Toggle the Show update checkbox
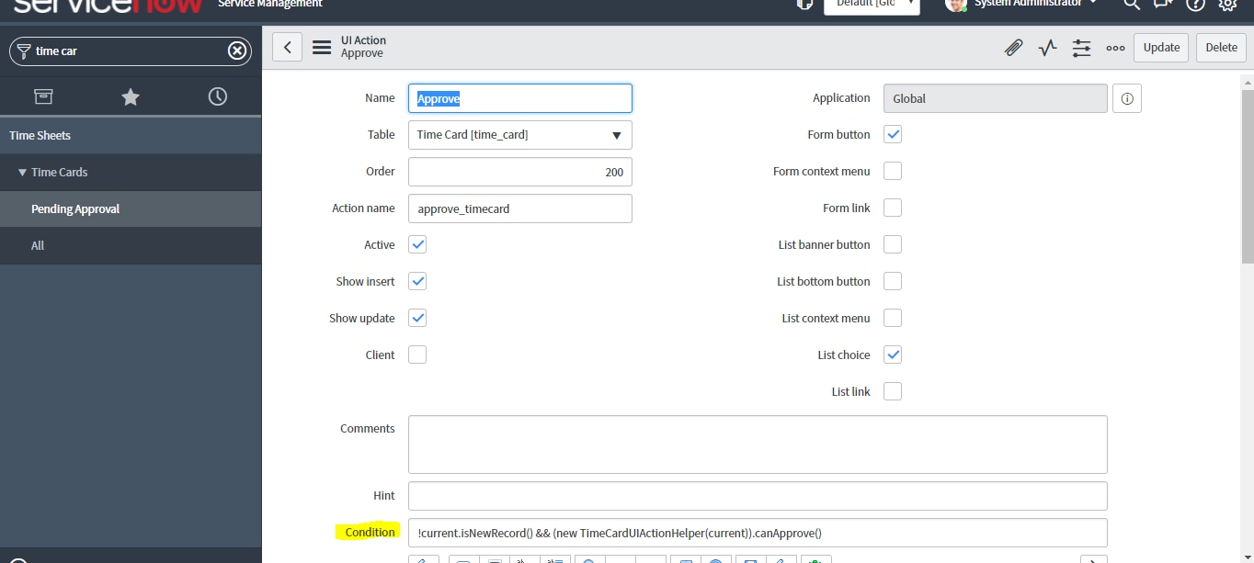Image resolution: width=1254 pixels, height=563 pixels. pyautogui.click(x=417, y=318)
